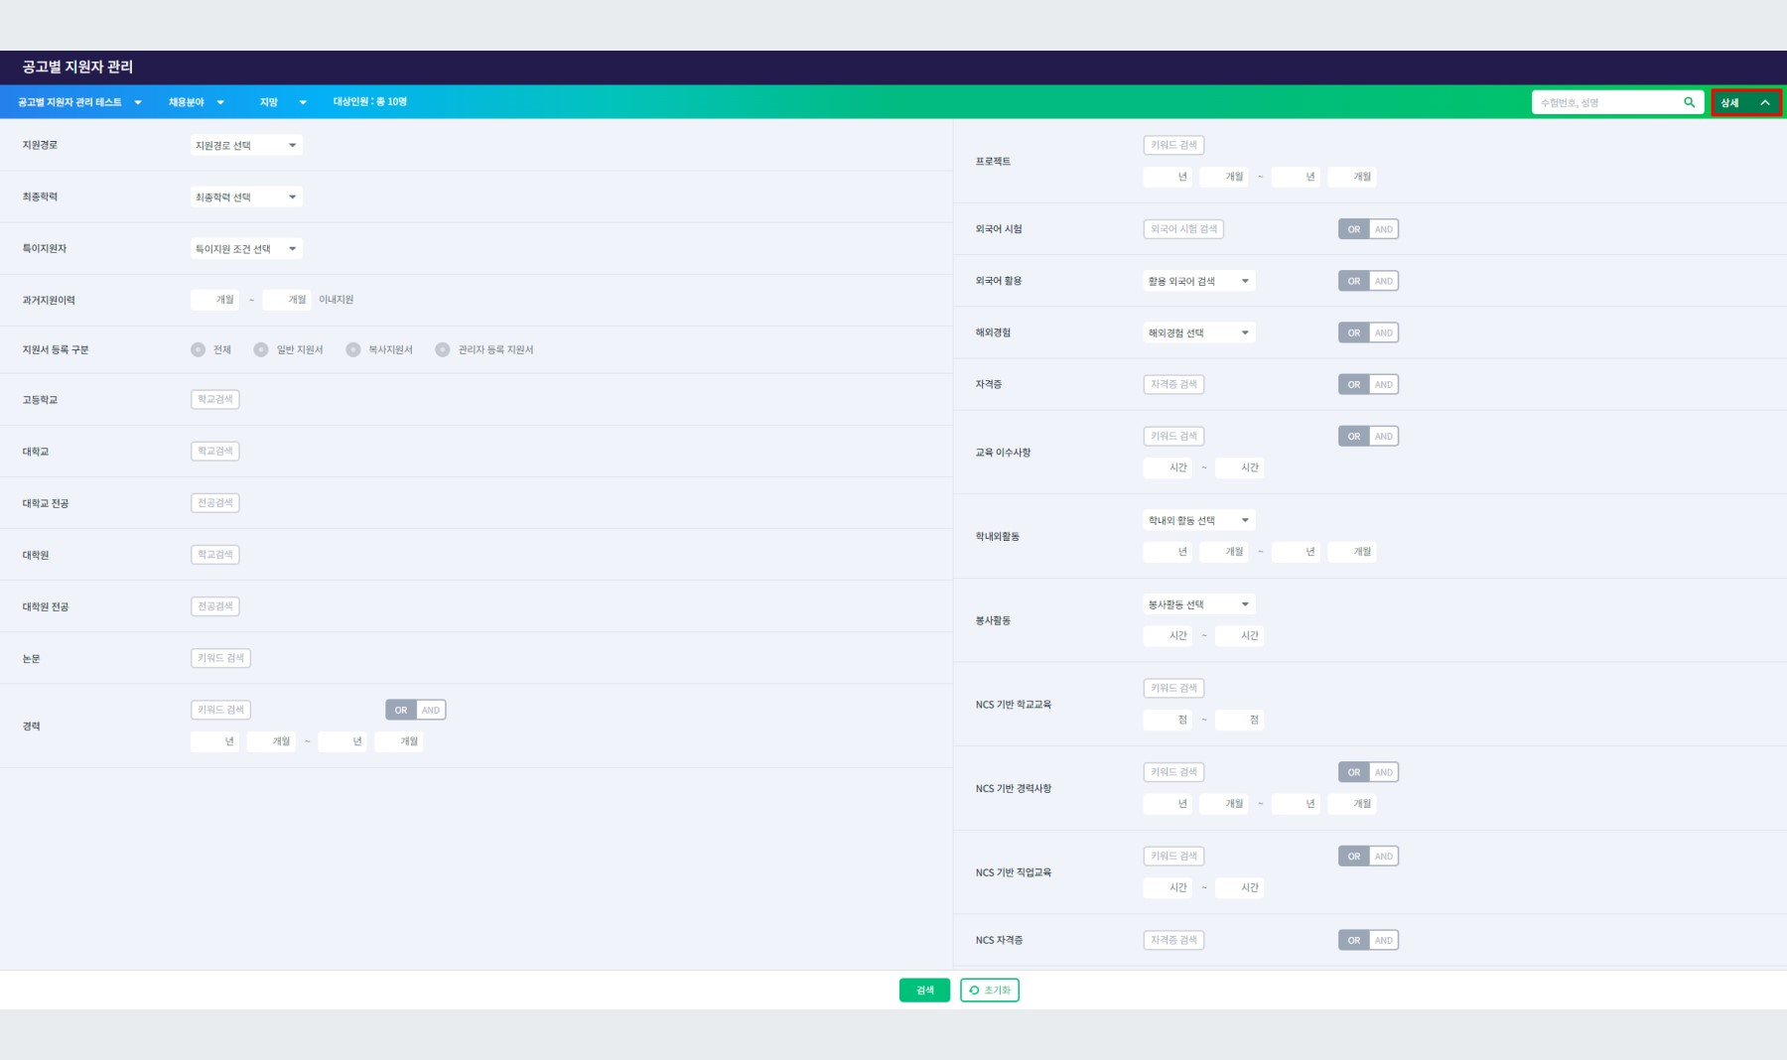The height and width of the screenshot is (1060, 1787).
Task: Click 학교검색 button for 대학교
Action: pos(215,451)
